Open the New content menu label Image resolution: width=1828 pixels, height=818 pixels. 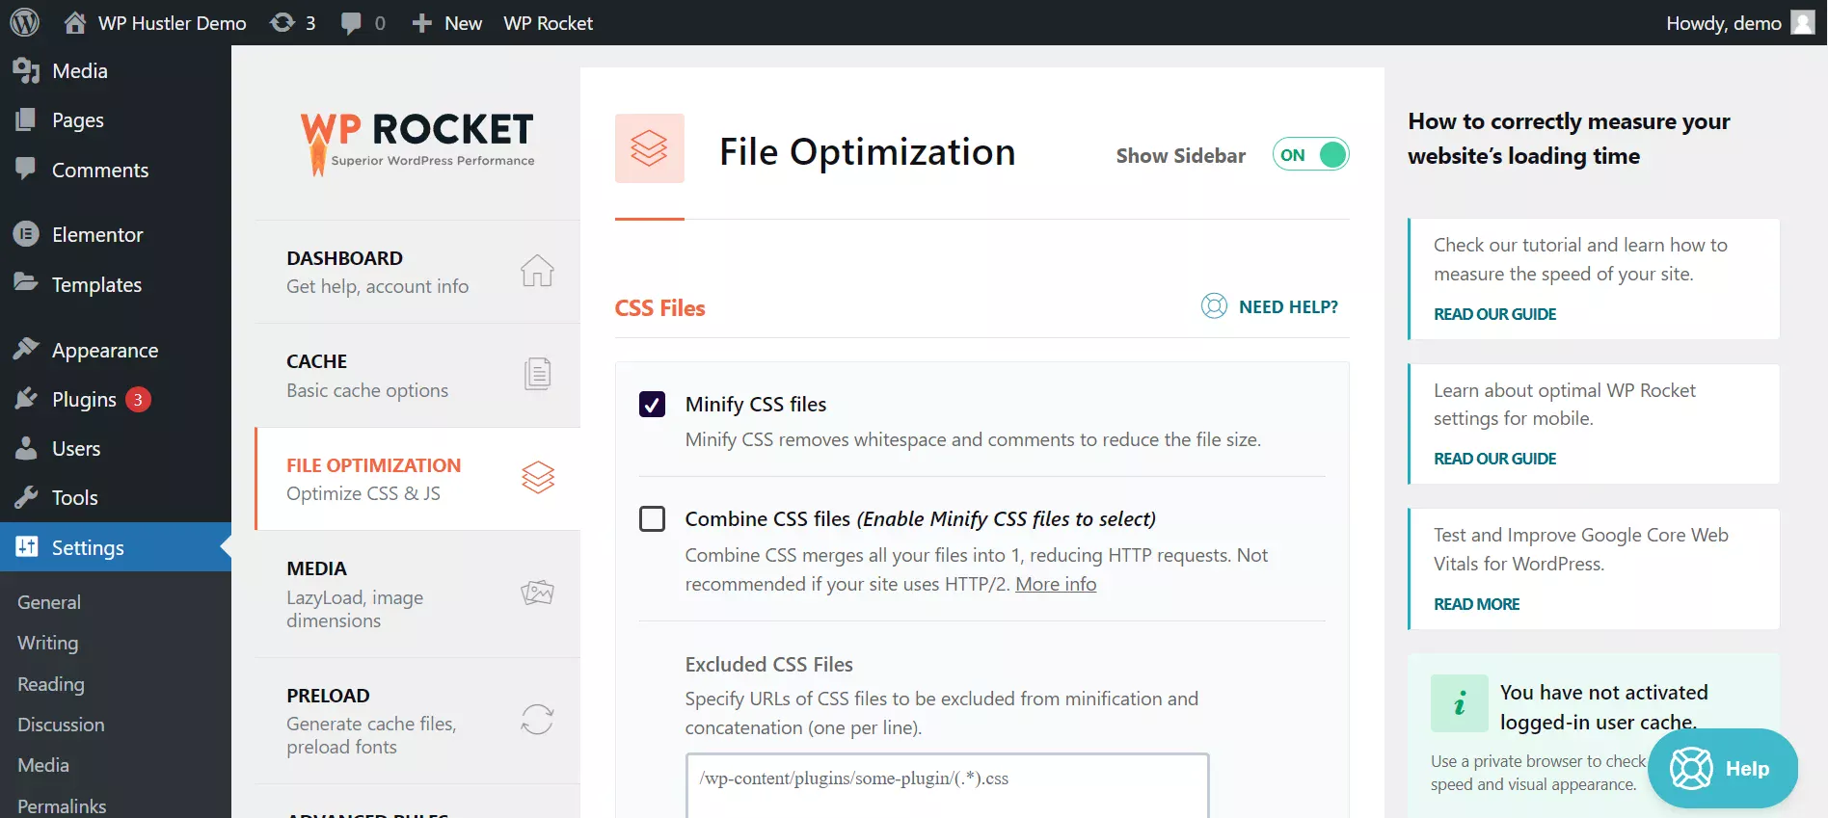point(463,23)
